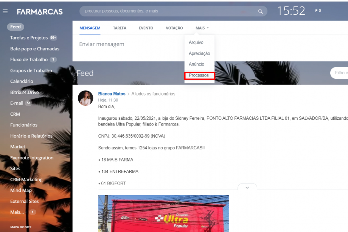Open CRM Marketing in the sidebar

(x=26, y=179)
